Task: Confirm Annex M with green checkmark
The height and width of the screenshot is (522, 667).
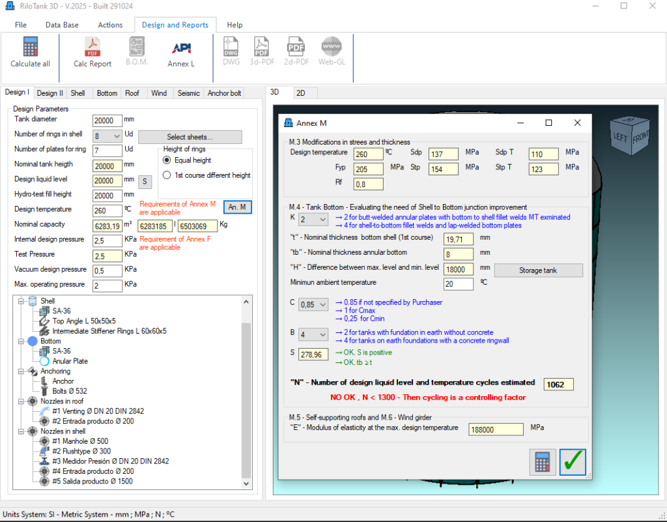Action: (x=573, y=462)
